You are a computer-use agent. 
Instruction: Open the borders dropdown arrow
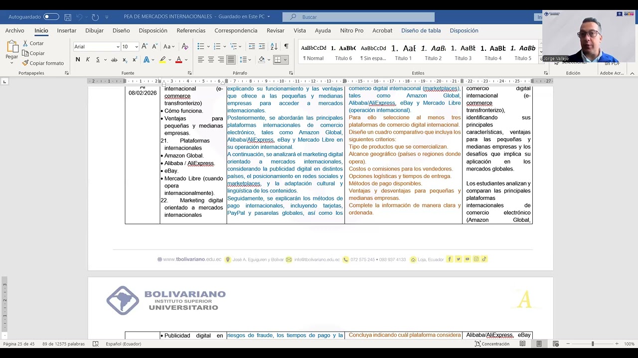click(285, 60)
